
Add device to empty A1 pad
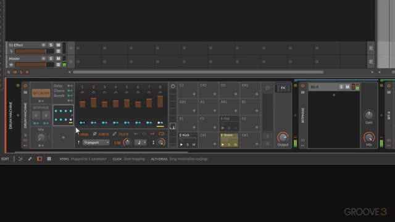pos(215,111)
